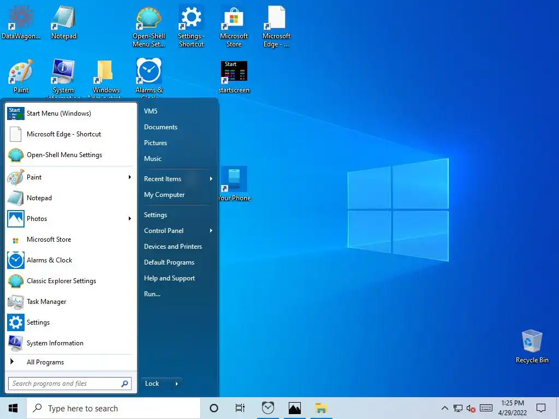Screen dimensions: 559x419
Task: Expand Recent Items submenu
Action: click(178, 179)
